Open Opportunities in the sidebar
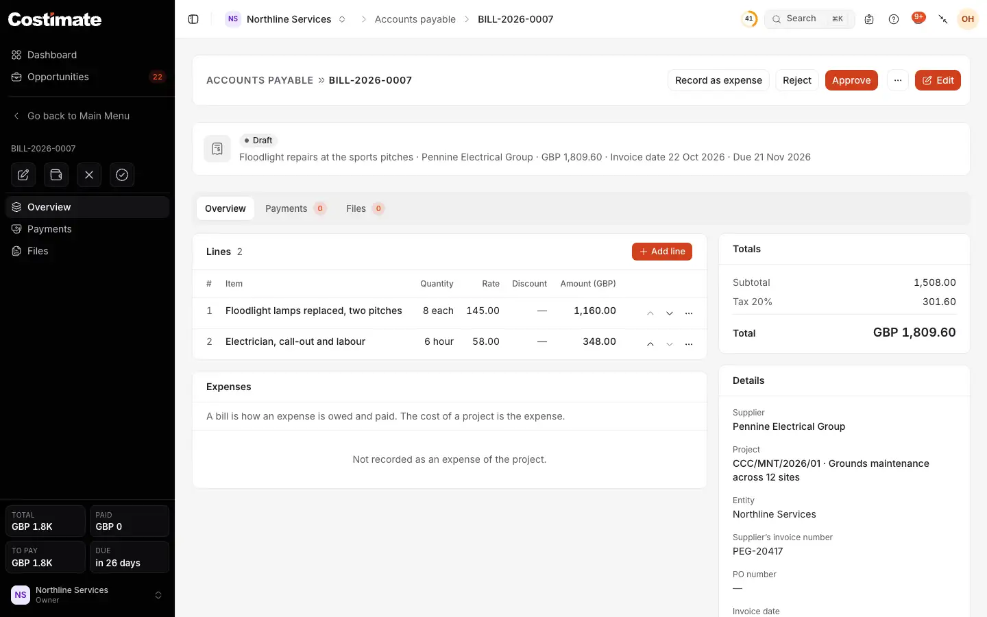Viewport: 987px width, 617px height. [87, 77]
